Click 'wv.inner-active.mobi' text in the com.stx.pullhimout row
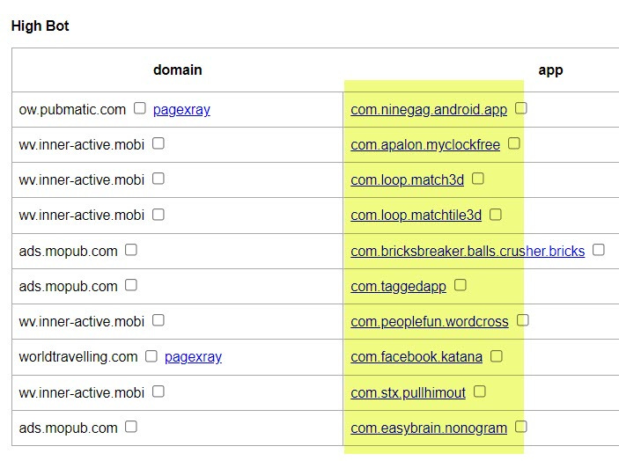This screenshot has width=619, height=461. 82,392
